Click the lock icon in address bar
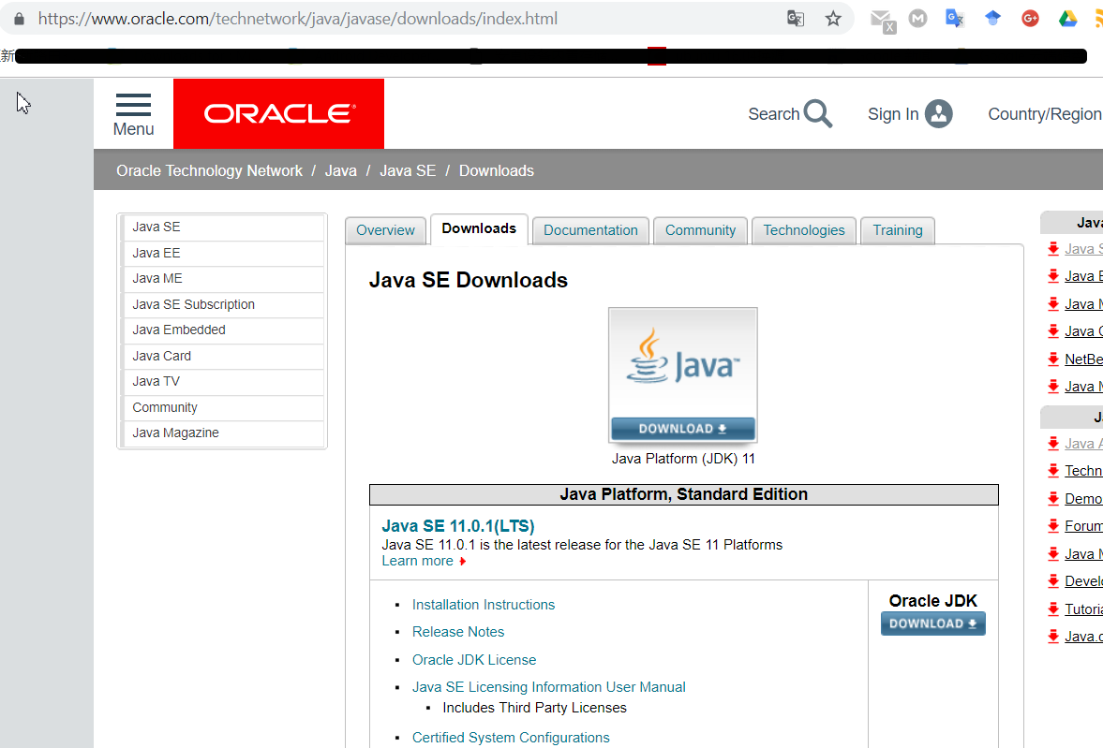The image size is (1103, 748). click(x=19, y=19)
